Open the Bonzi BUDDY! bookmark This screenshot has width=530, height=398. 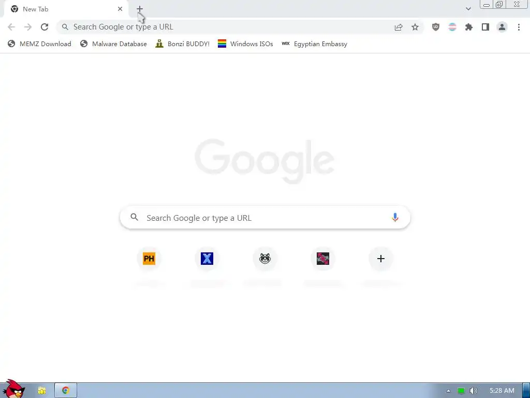[183, 44]
